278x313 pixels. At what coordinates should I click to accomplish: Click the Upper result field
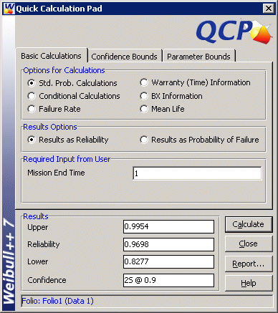tap(168, 226)
